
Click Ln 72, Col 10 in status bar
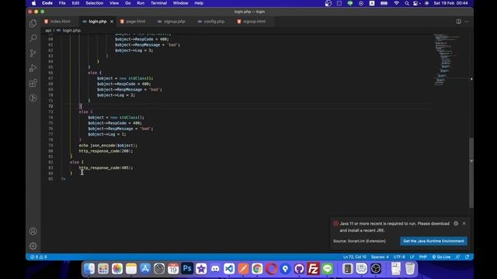tap(354, 257)
